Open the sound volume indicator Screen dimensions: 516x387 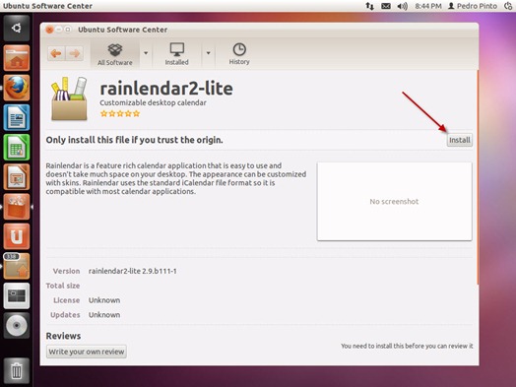click(x=402, y=6)
